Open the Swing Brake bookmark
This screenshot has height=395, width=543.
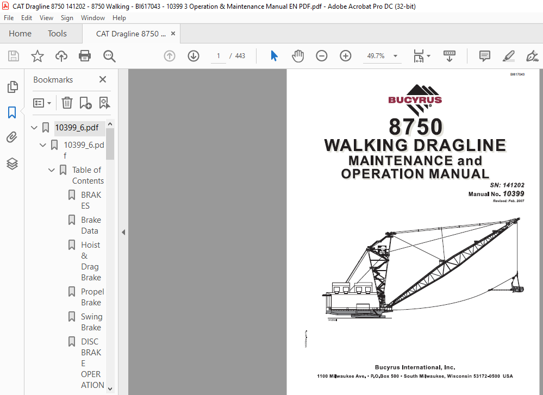92,322
